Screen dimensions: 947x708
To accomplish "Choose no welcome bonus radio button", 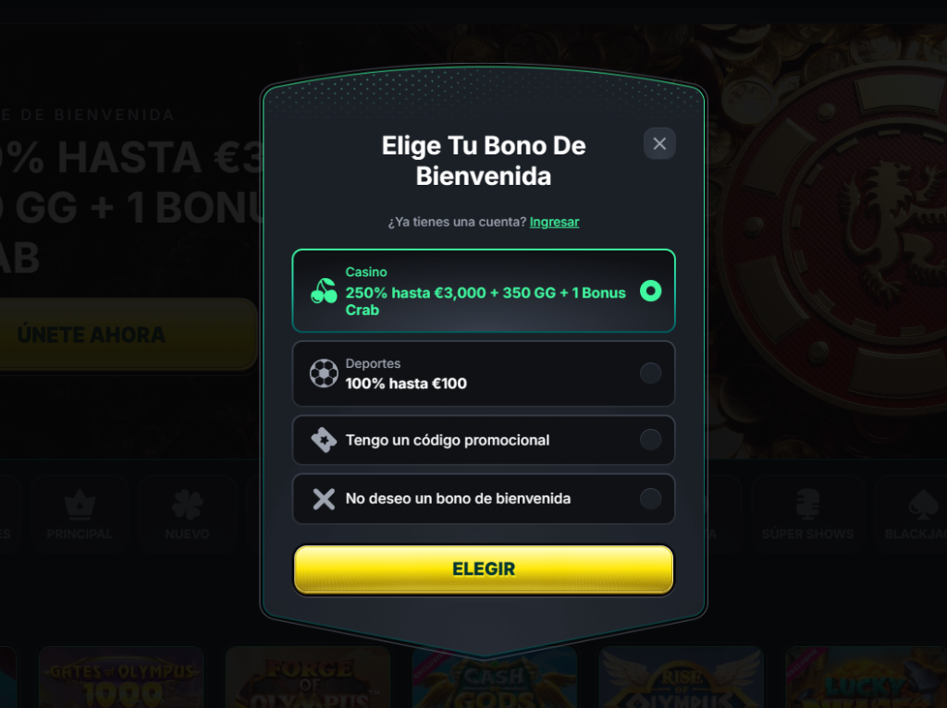I will [650, 498].
